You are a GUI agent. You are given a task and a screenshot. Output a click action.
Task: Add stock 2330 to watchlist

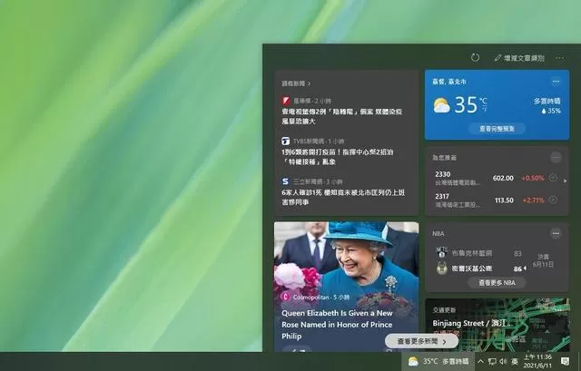[x=553, y=178]
